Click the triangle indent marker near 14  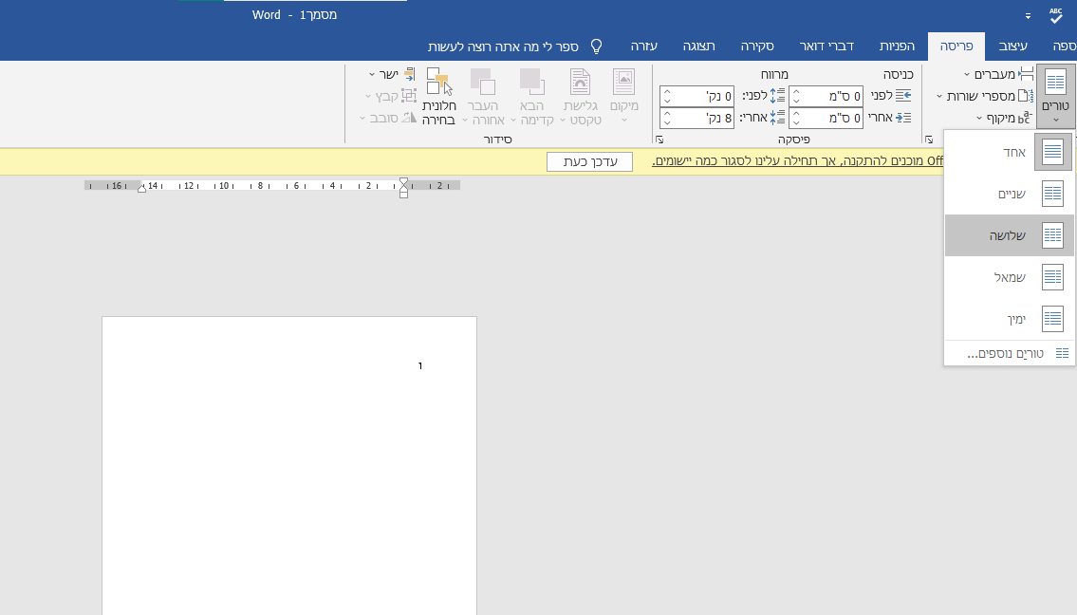click(141, 188)
